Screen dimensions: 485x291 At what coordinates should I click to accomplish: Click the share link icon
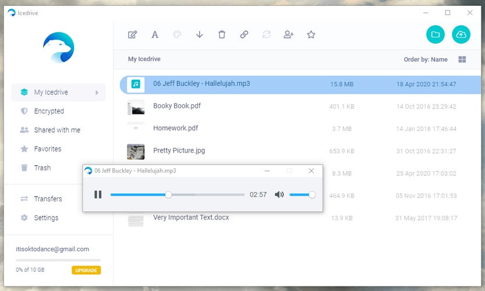[244, 35]
